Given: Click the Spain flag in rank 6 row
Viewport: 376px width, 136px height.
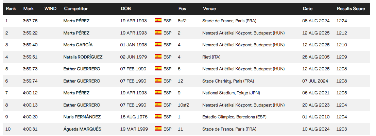Looking at the screenshot, I should coord(158,81).
